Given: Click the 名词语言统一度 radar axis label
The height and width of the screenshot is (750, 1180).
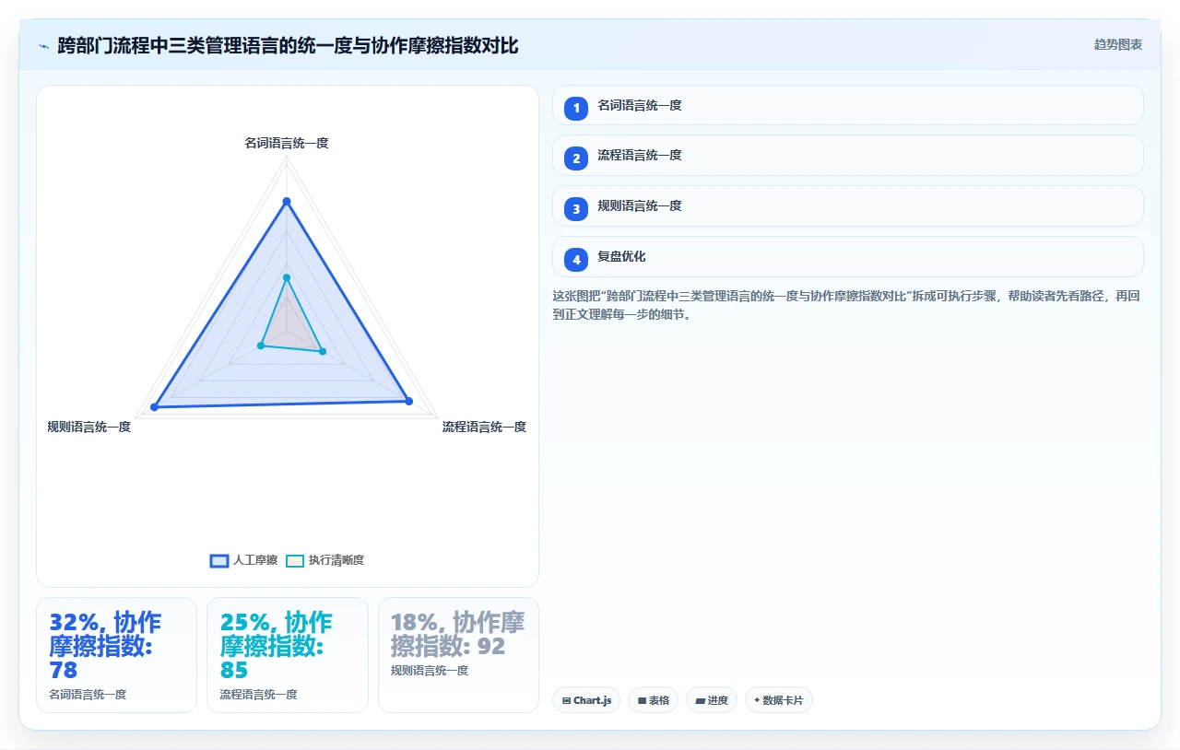Looking at the screenshot, I should click(287, 143).
